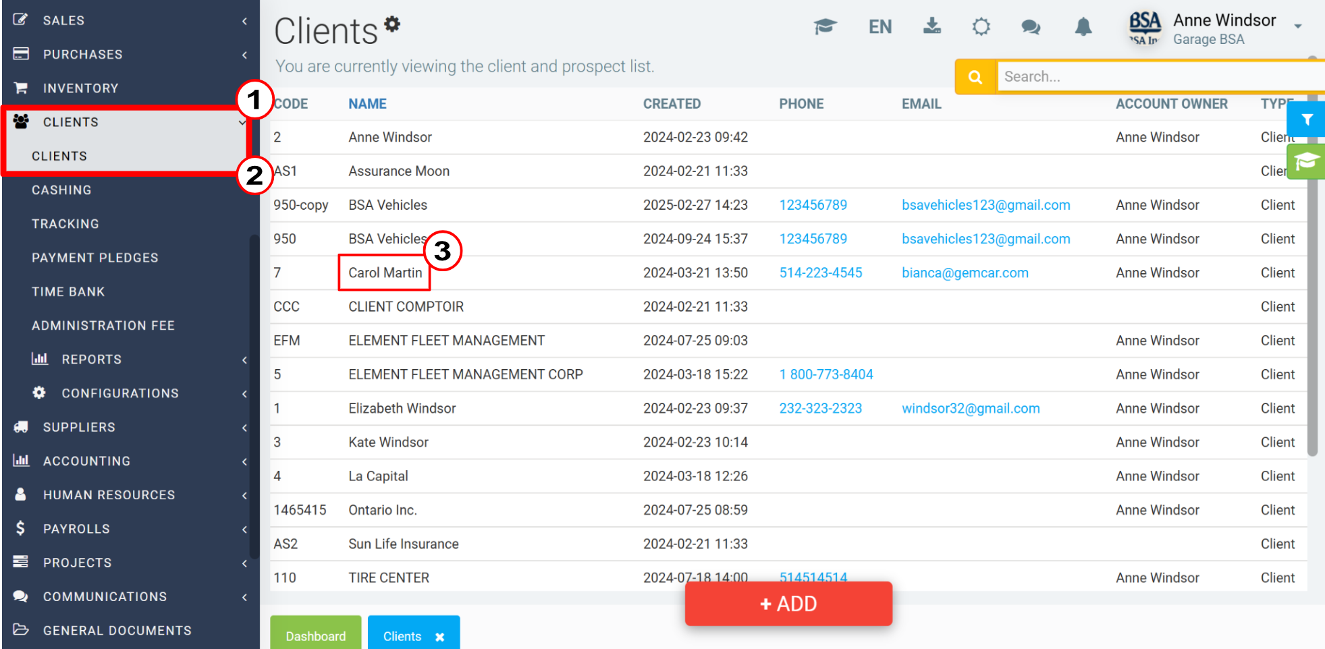Click the green graduation cap side button
The width and height of the screenshot is (1325, 649).
1306,161
